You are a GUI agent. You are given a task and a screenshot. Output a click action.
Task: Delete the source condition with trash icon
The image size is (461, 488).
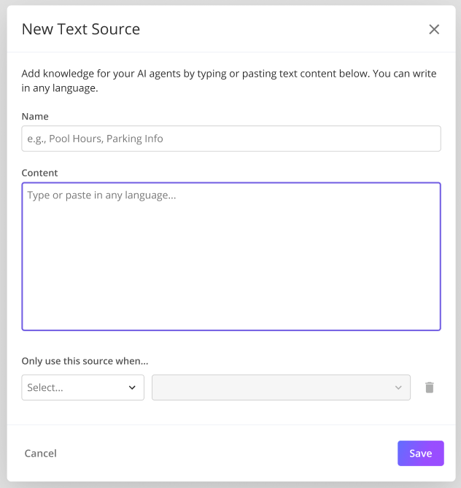(430, 387)
